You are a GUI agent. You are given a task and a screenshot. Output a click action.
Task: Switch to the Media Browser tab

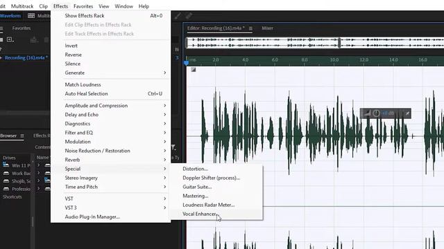click(x=8, y=136)
